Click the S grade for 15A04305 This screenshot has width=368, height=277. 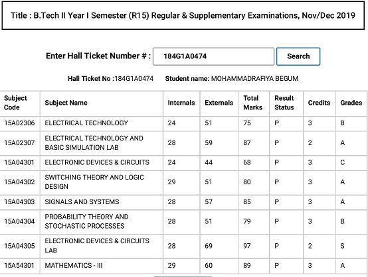342,246
